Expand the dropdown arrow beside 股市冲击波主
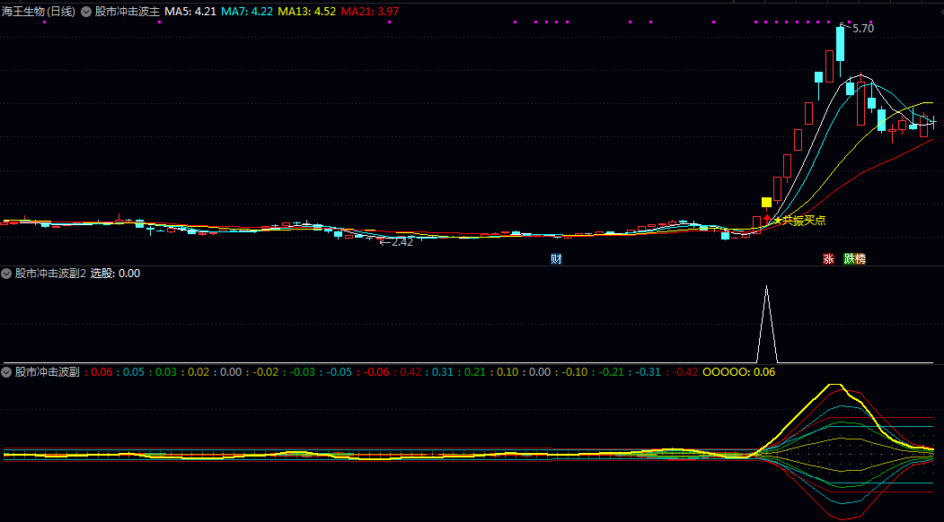Image resolution: width=944 pixels, height=522 pixels. 86,12
